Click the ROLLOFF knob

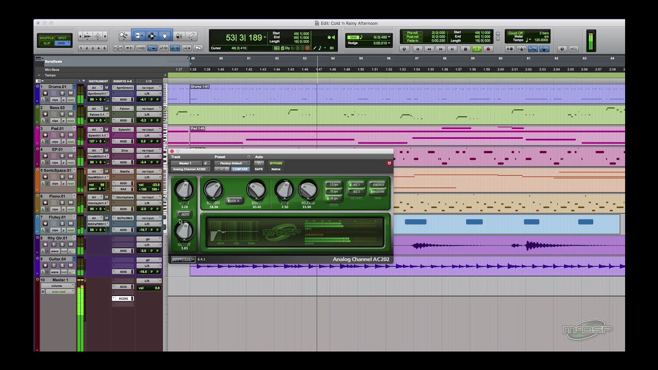213,189
